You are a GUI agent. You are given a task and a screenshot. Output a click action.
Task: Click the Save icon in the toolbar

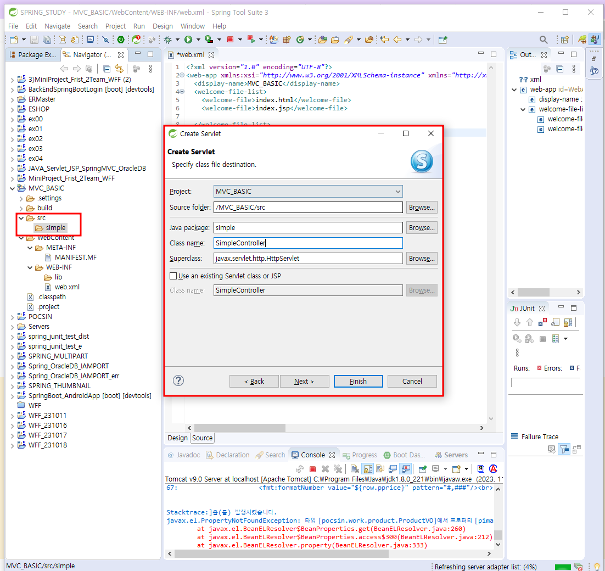(34, 40)
